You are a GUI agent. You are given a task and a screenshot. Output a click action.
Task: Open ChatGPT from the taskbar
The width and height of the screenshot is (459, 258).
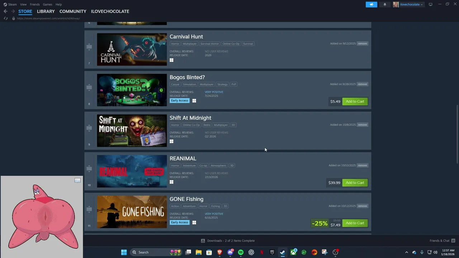[x=251, y=252]
